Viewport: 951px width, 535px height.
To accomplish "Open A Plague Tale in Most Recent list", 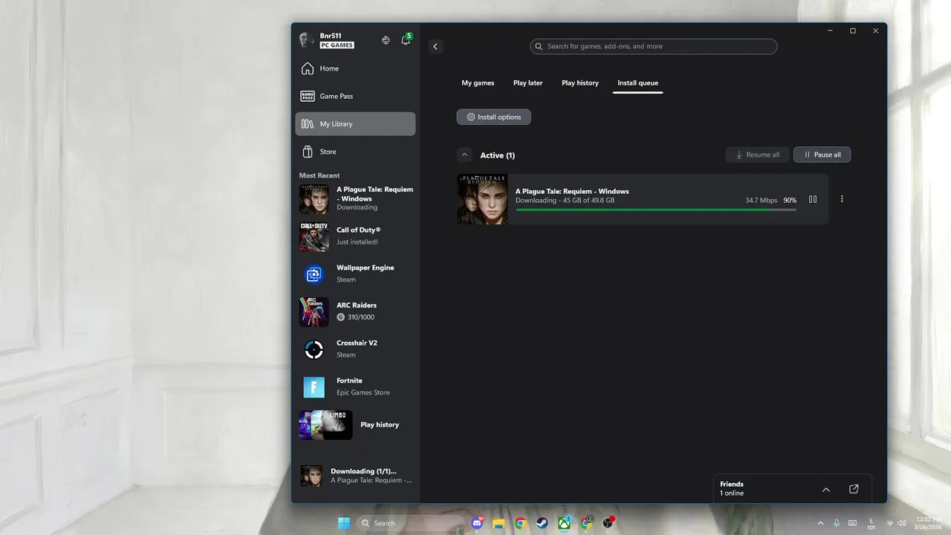I will click(x=356, y=198).
